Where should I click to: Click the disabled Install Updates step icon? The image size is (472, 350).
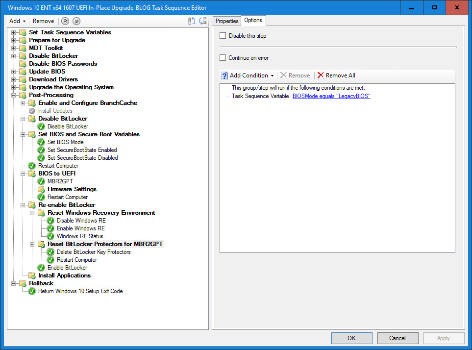click(32, 111)
